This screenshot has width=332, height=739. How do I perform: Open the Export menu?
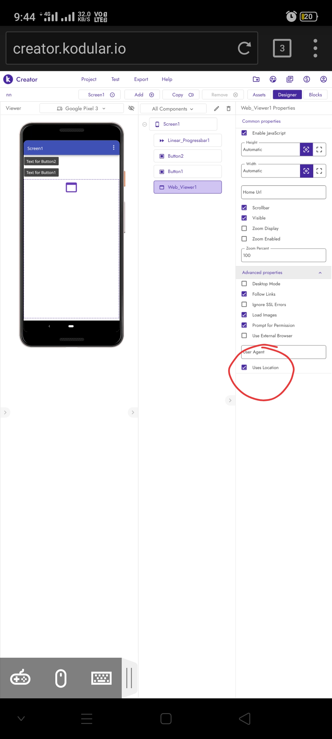click(141, 79)
